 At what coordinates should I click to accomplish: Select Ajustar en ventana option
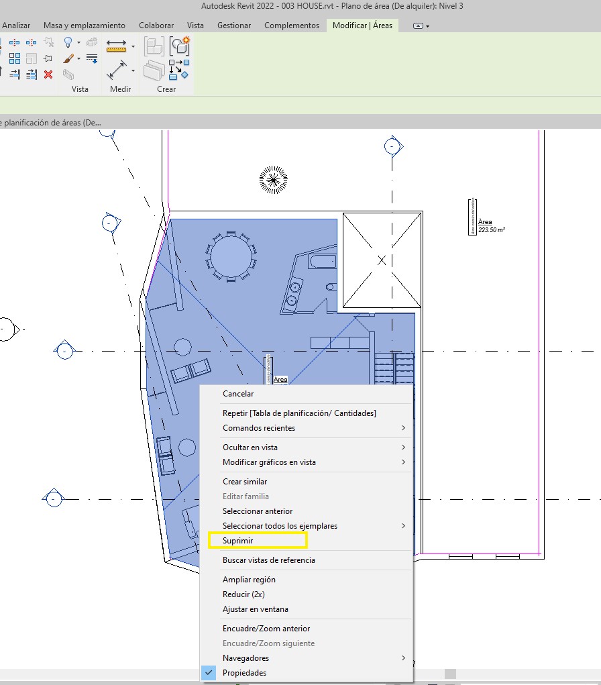pos(256,609)
